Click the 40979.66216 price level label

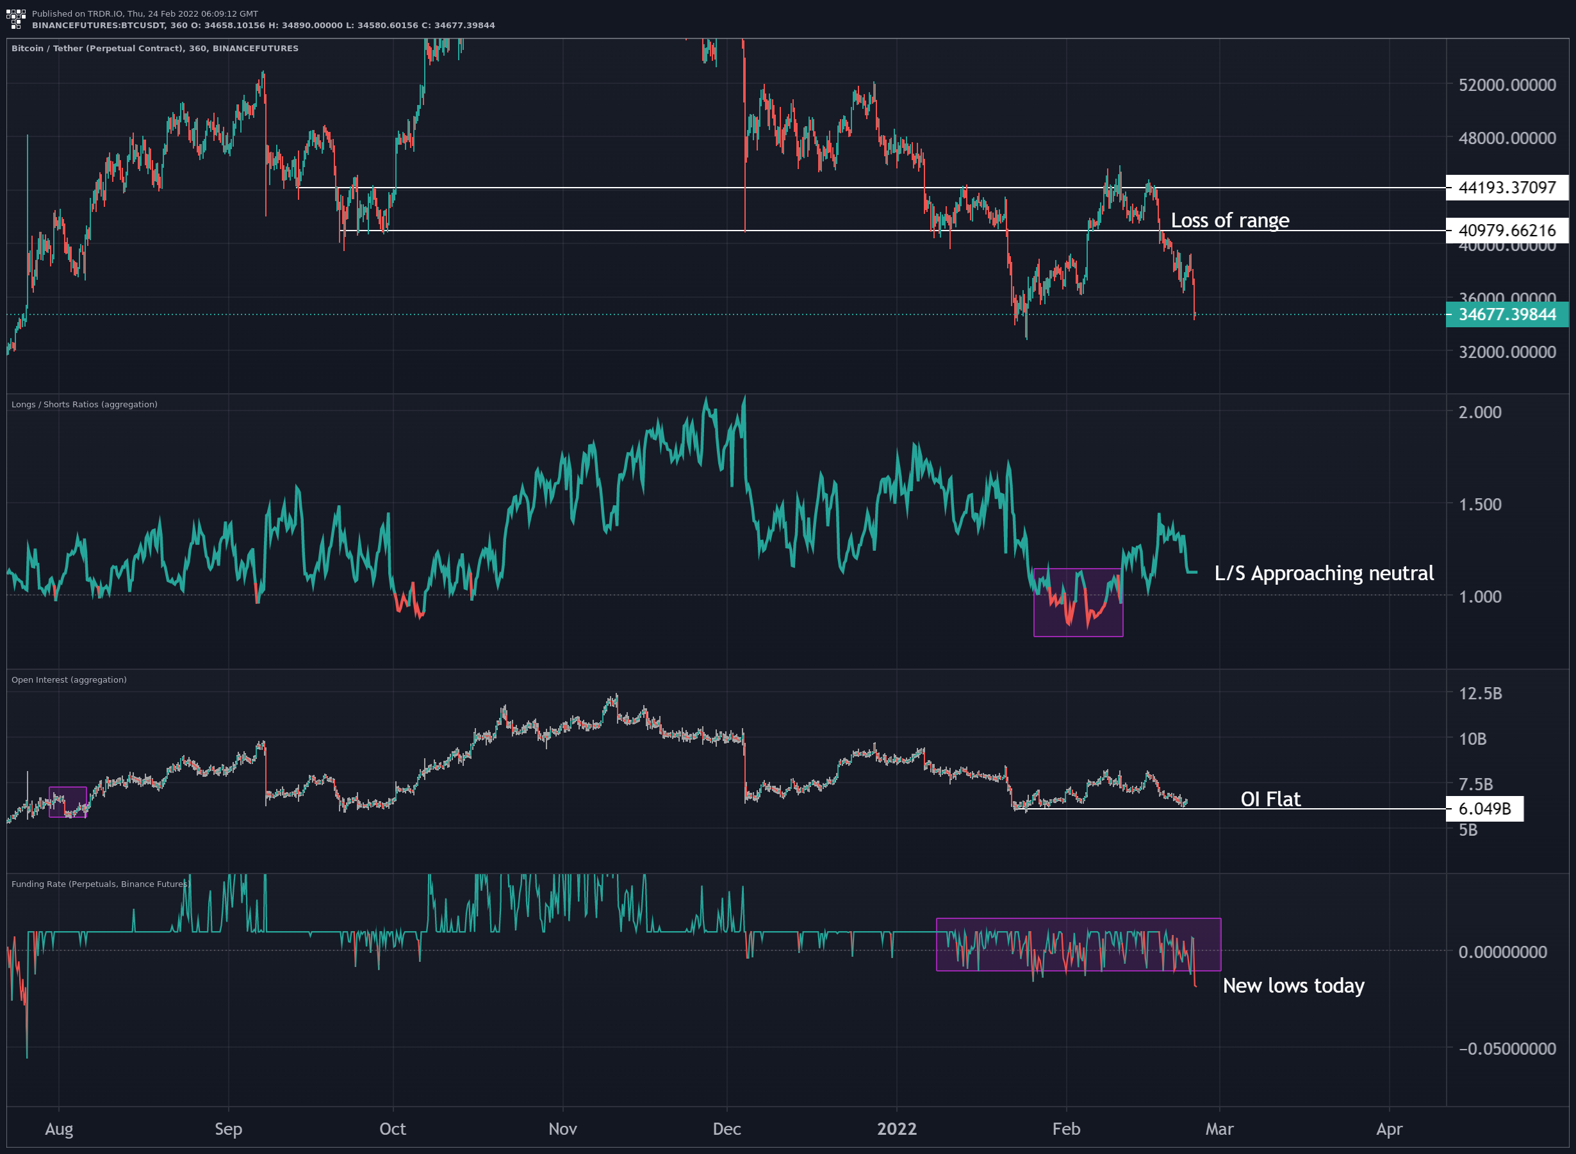pos(1506,231)
